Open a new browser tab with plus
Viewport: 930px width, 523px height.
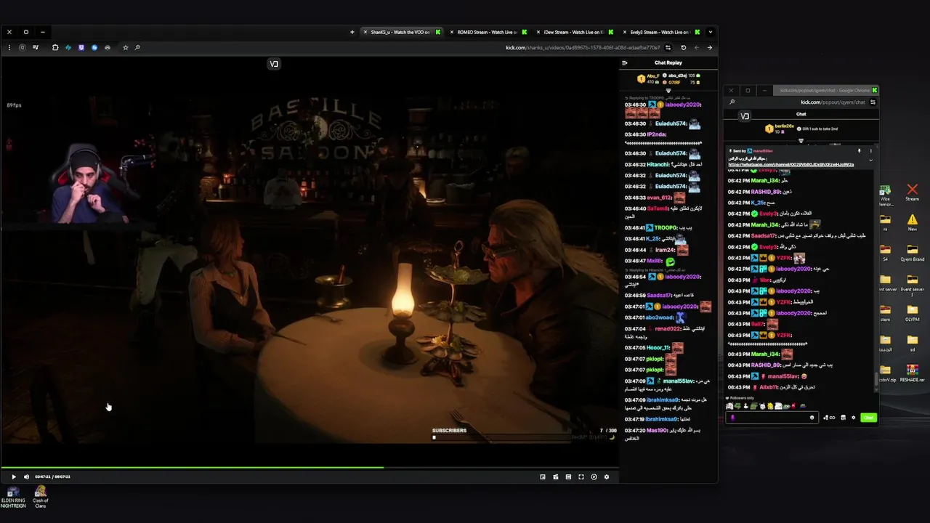click(x=352, y=32)
